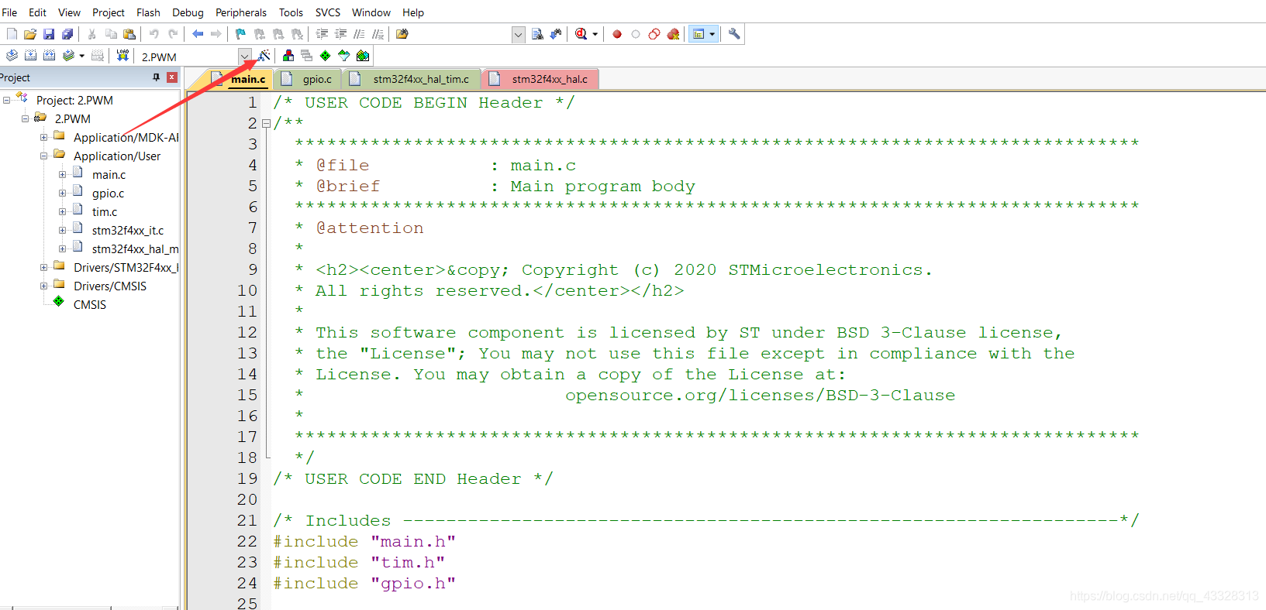Collapse the Project: 2.PWM tree root
The image size is (1266, 610).
pos(6,101)
